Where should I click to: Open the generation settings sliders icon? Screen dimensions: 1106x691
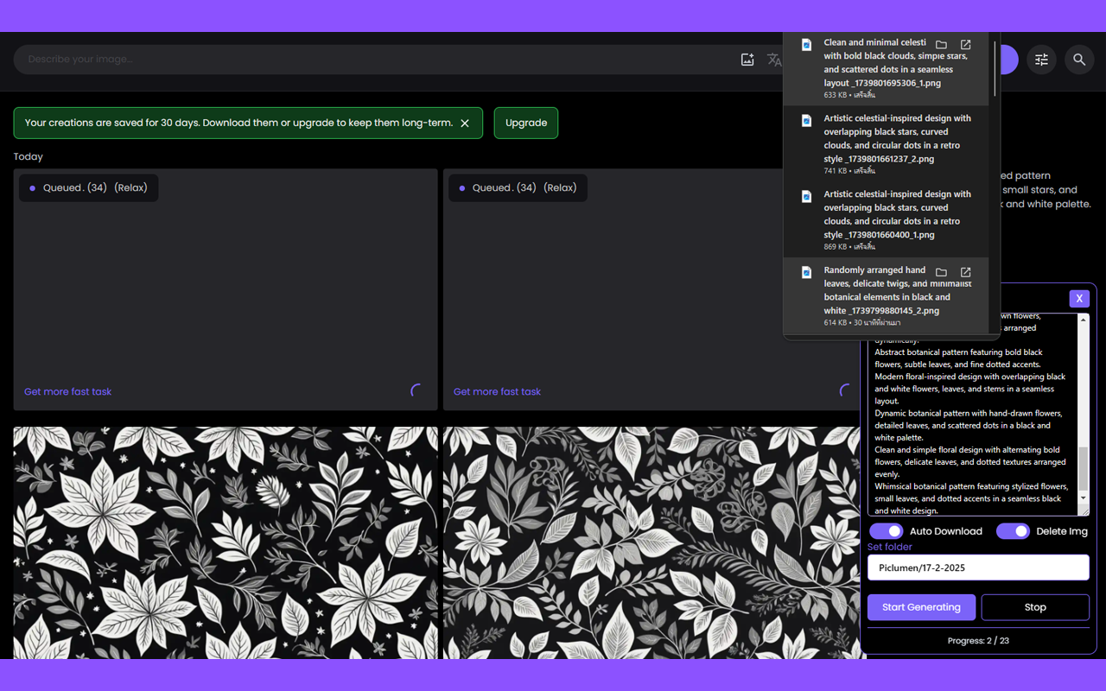coord(1041,60)
